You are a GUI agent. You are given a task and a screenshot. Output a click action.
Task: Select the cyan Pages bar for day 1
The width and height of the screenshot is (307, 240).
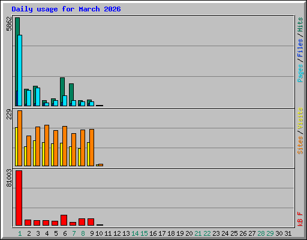pyautogui.click(x=20, y=70)
